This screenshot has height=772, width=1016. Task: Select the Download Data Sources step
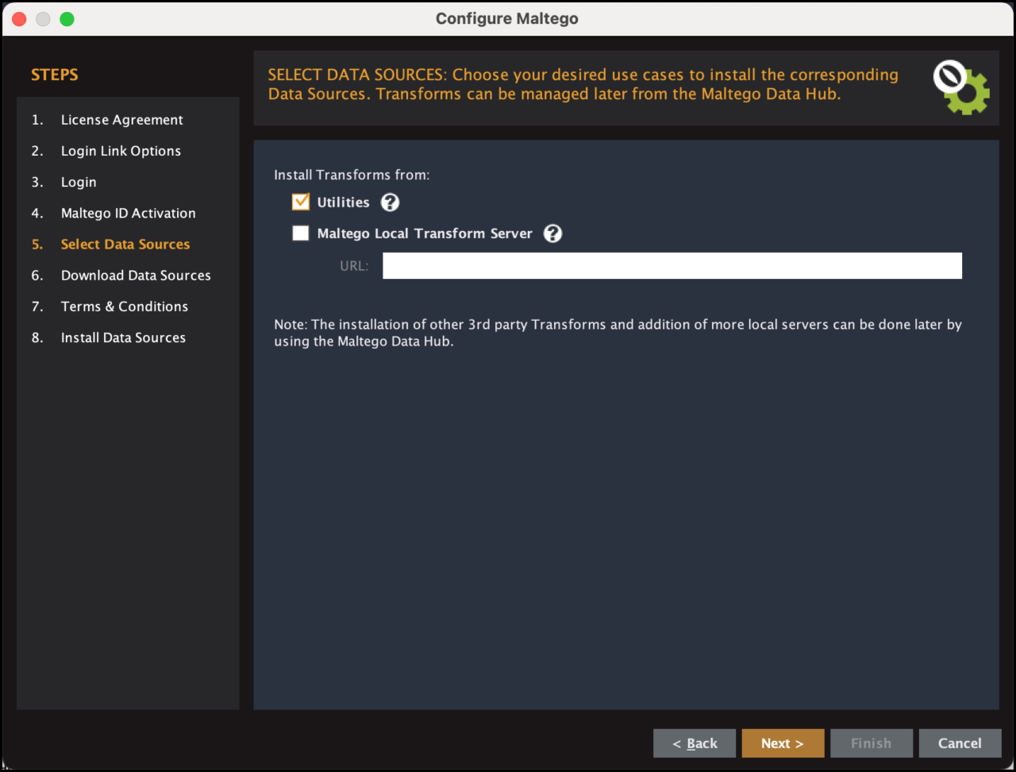136,276
